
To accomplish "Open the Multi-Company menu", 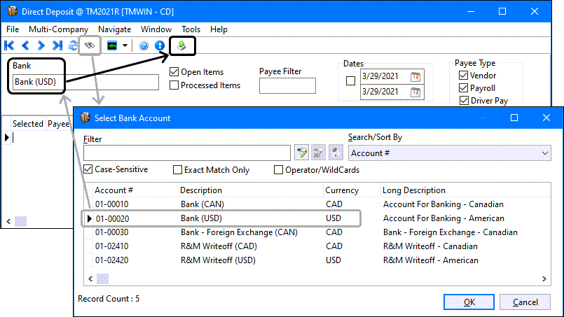I will pyautogui.click(x=58, y=29).
